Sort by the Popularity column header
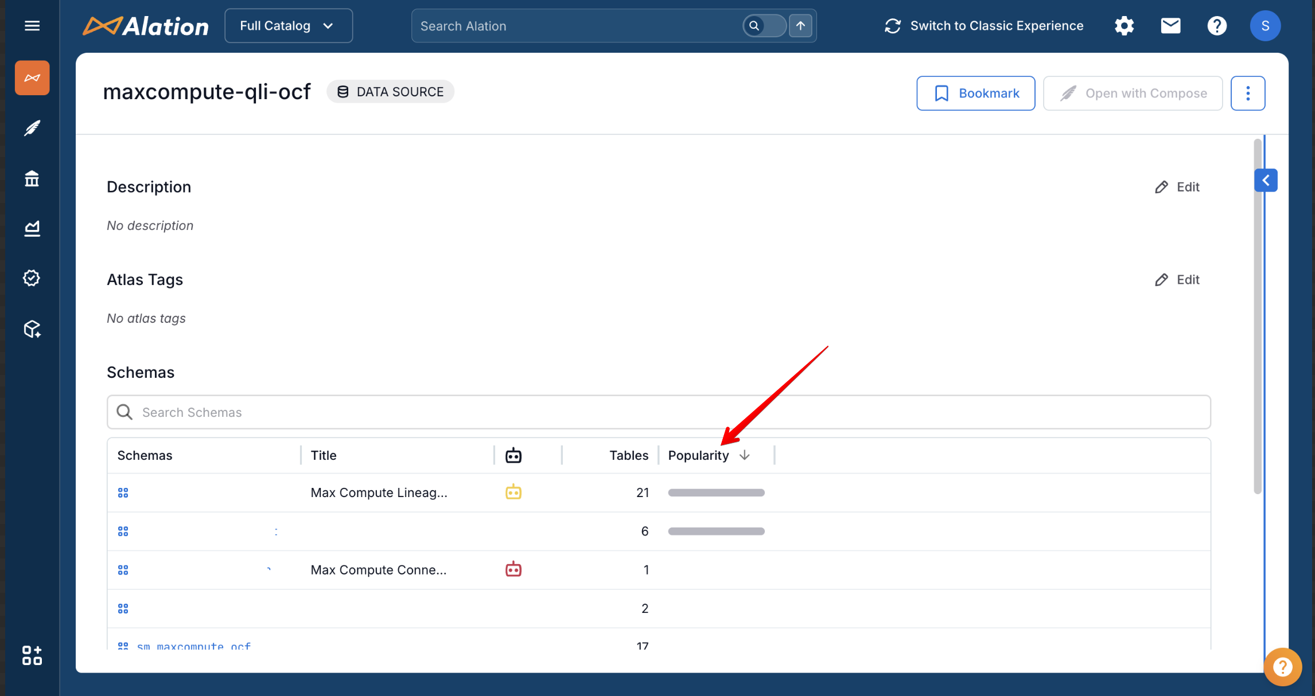1315x696 pixels. [698, 455]
